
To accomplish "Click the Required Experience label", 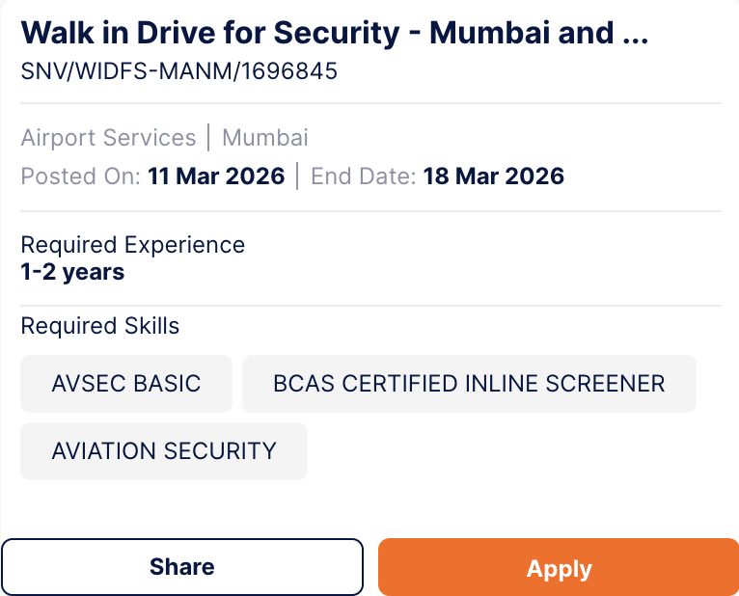I will [133, 245].
